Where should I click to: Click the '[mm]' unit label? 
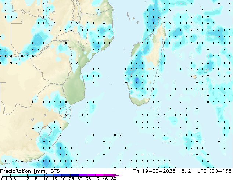coord(40,171)
